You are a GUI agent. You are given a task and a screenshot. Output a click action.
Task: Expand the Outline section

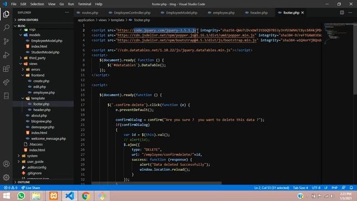23,182
